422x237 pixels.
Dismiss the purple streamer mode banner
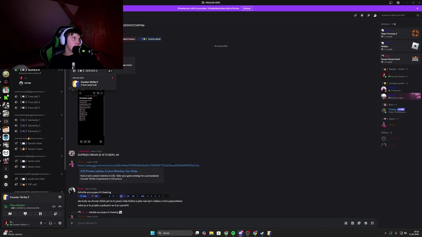417,8
